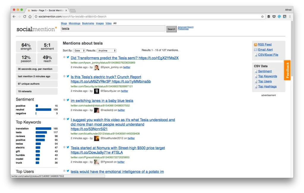Click avatar of @SecurityJar

pos(96,91)
